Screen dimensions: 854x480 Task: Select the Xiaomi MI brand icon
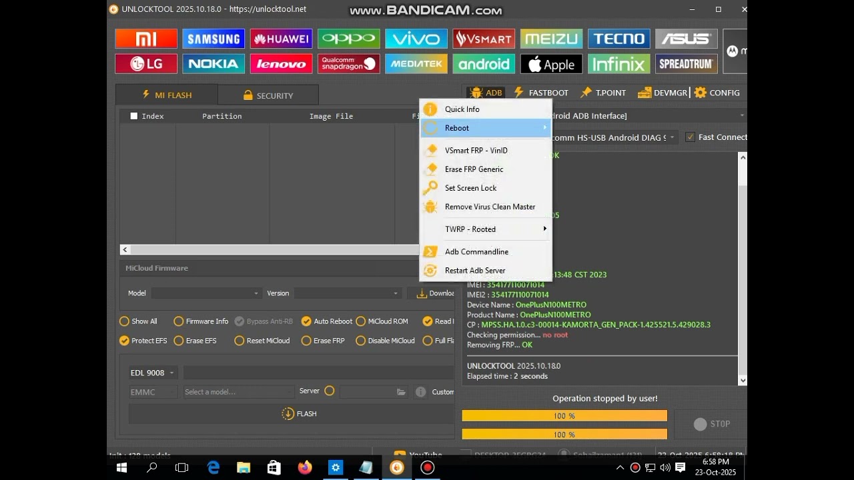[146, 39]
